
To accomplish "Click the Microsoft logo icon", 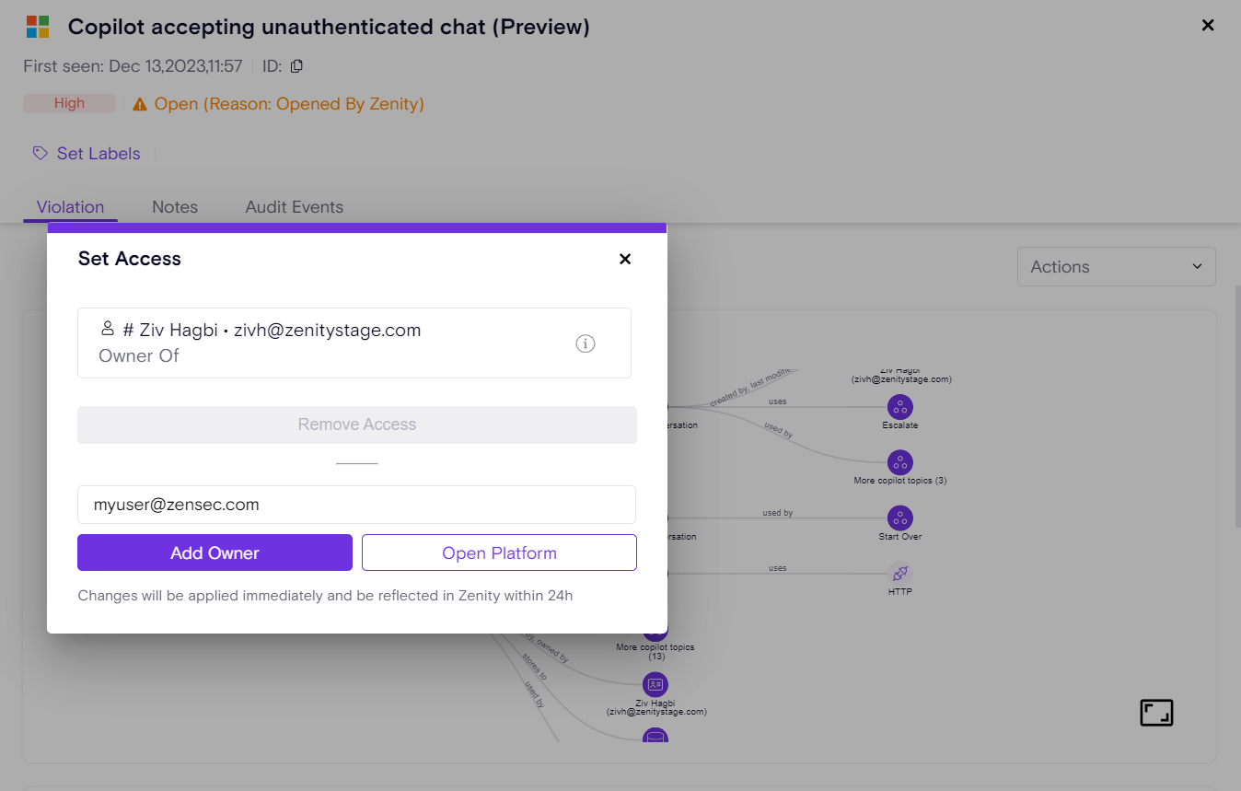I will pos(38,27).
